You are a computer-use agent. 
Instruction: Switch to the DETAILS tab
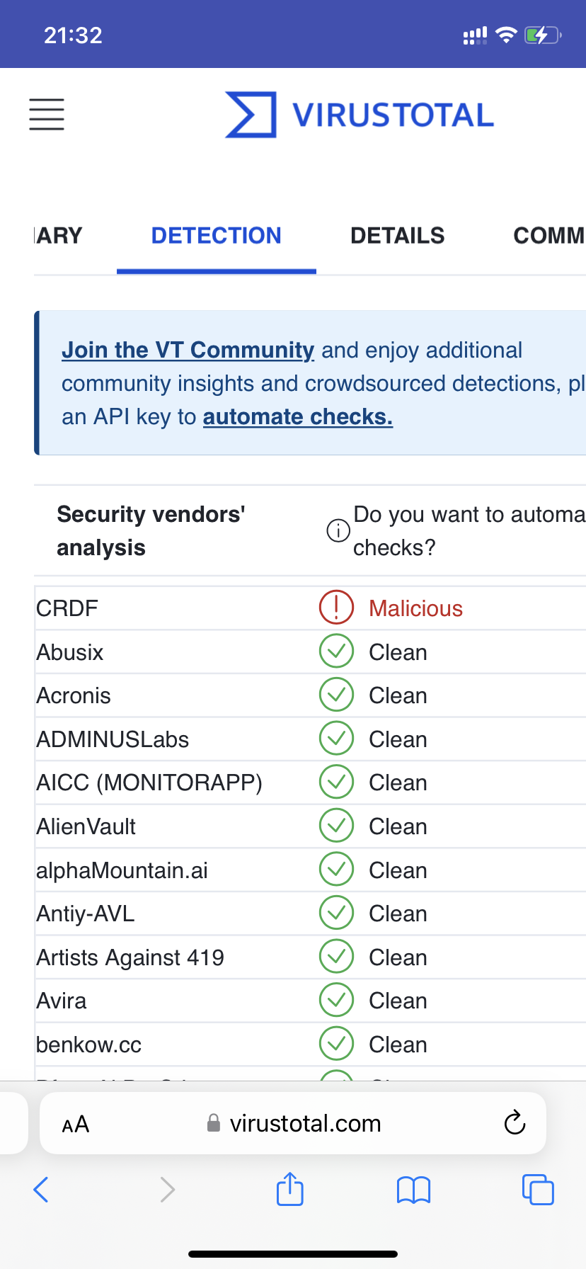tap(397, 236)
